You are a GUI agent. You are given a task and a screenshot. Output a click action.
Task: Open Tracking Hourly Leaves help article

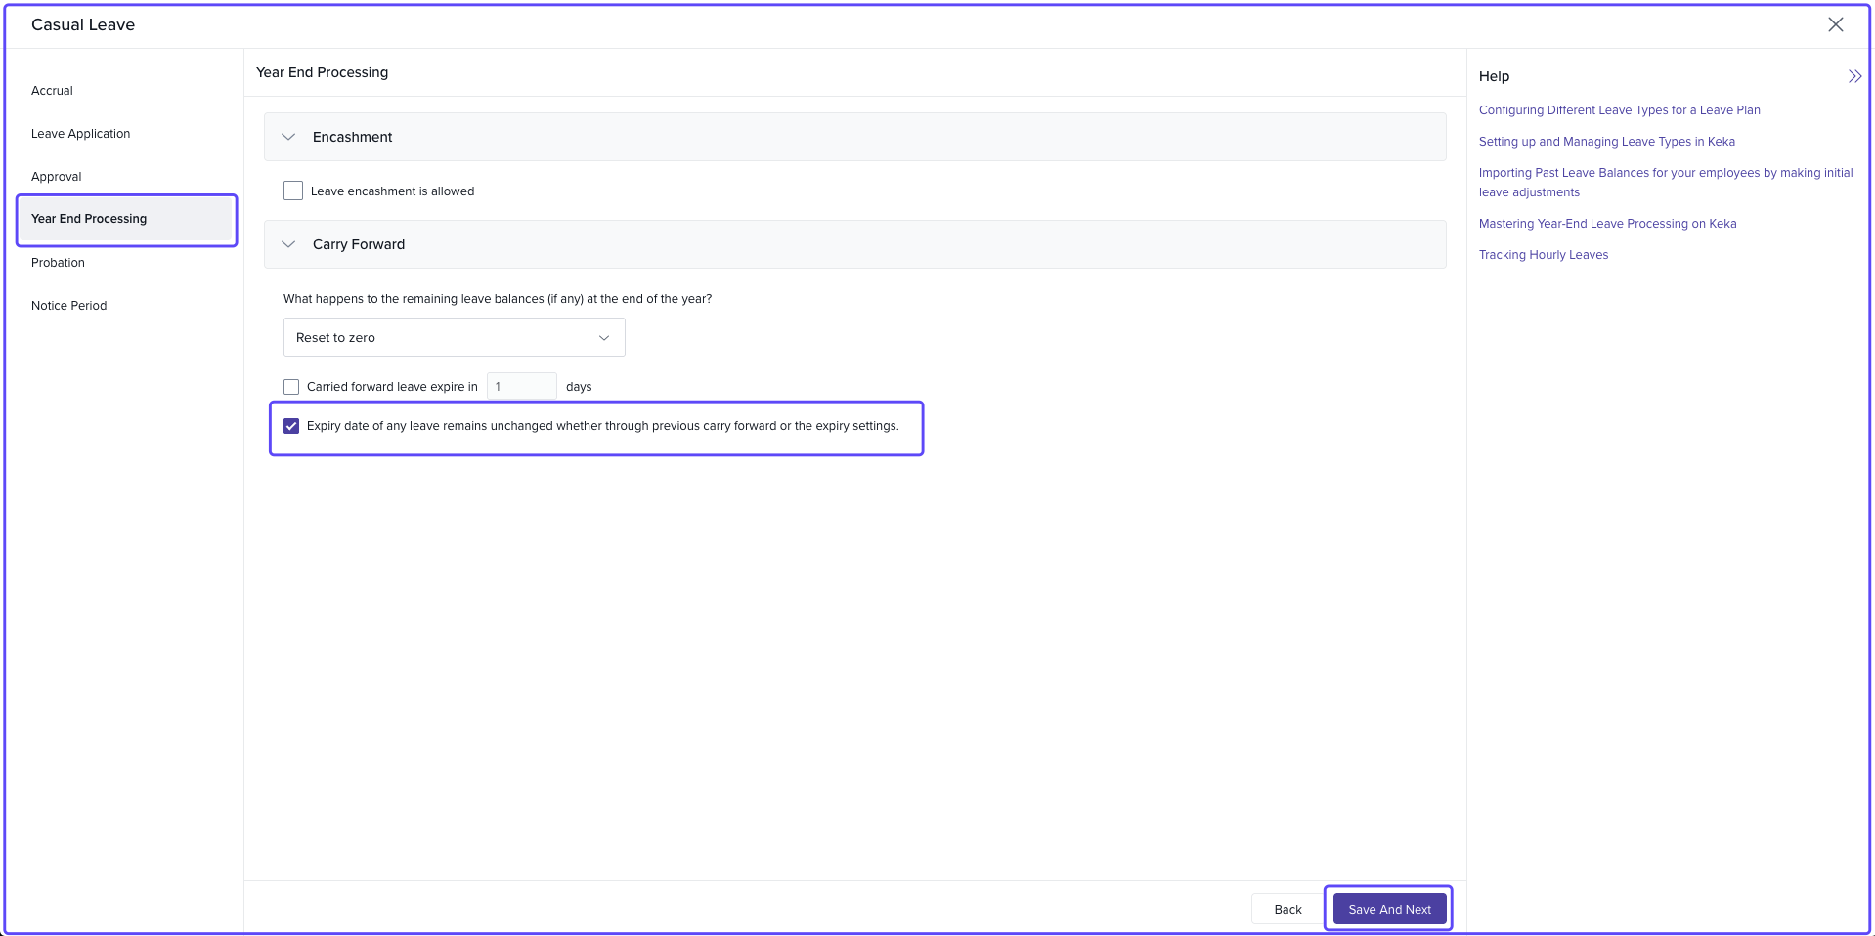1543,255
